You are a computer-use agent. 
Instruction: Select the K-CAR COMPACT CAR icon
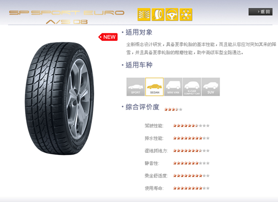point(192,87)
